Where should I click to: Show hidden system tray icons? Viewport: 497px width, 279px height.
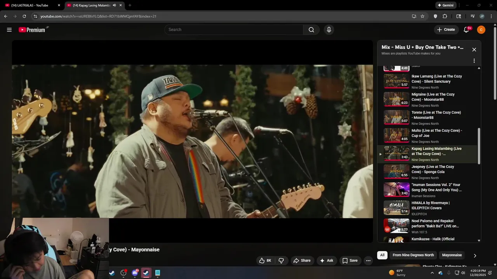tap(432, 273)
